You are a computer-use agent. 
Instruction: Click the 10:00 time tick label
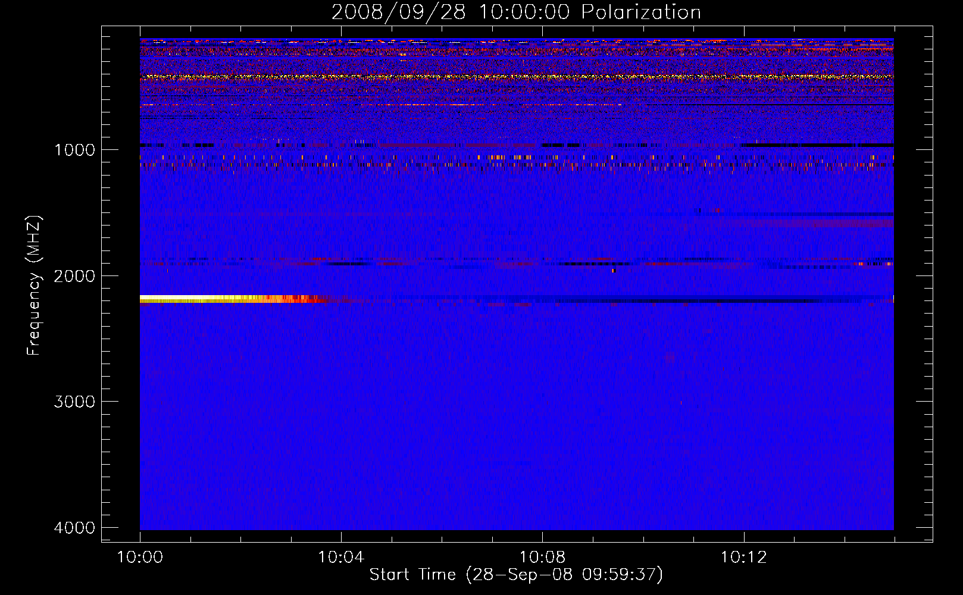140,558
